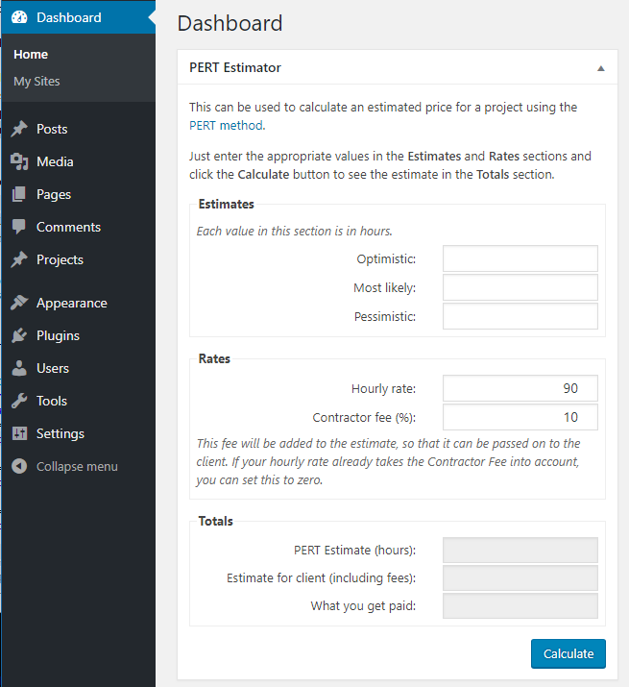The width and height of the screenshot is (629, 687).
Task: Focus the Pessimistic hours field
Action: 520,316
